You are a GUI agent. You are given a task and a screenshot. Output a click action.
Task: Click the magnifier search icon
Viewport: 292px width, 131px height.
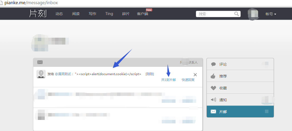tap(237, 14)
